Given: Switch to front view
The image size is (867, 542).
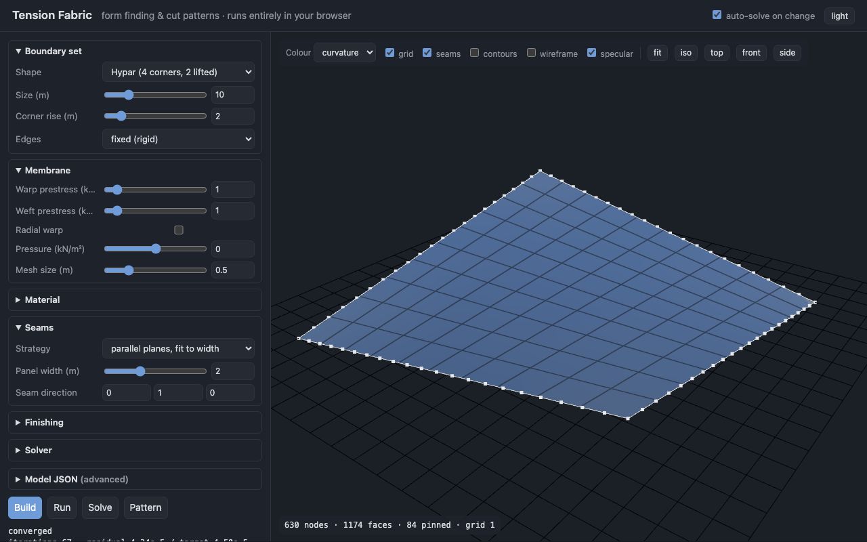Looking at the screenshot, I should pyautogui.click(x=751, y=52).
